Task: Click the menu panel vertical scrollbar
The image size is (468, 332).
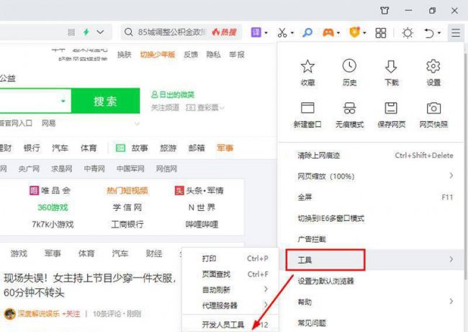Action: click(x=466, y=167)
